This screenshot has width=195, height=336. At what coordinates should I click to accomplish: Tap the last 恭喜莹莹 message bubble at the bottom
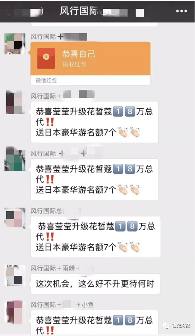click(x=94, y=323)
